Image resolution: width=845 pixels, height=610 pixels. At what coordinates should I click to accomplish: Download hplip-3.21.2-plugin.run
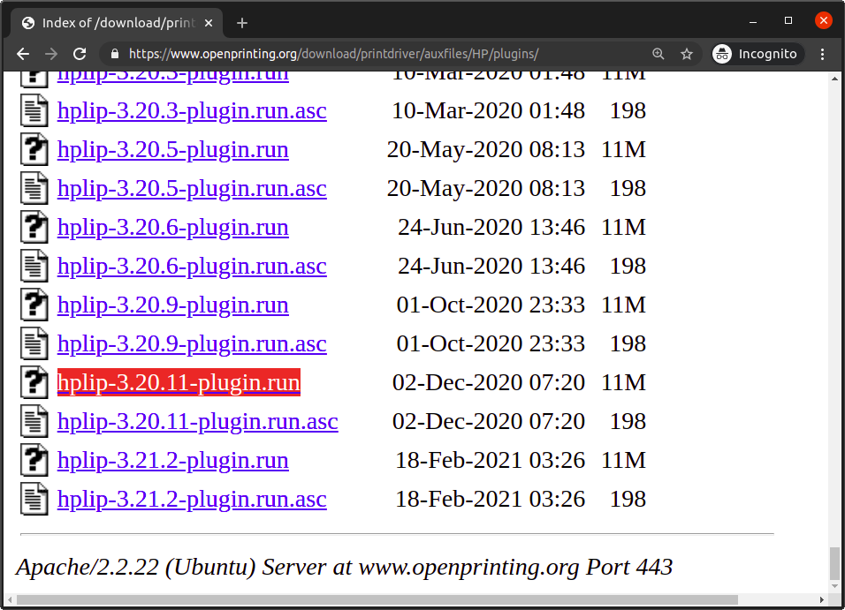tap(173, 460)
